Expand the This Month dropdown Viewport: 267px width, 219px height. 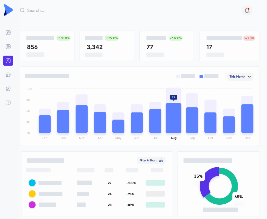pyautogui.click(x=240, y=76)
